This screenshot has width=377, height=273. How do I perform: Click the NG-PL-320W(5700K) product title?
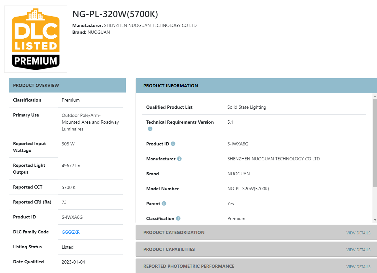[115, 14]
